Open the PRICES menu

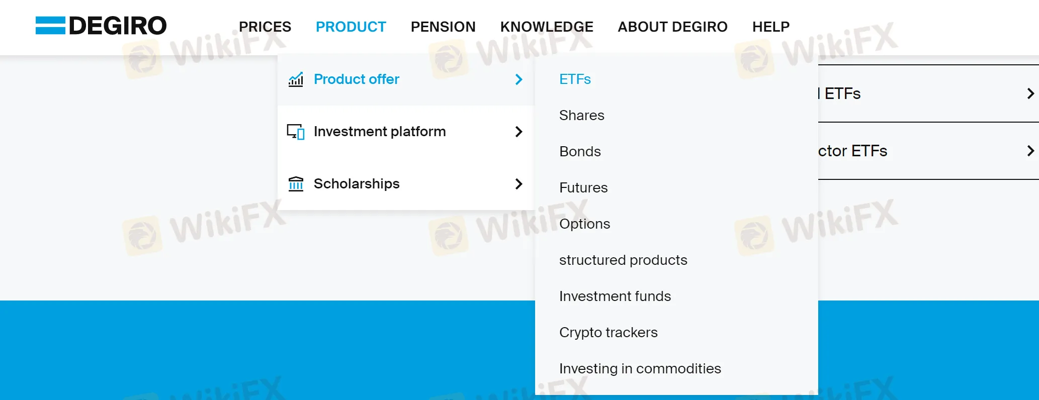click(x=265, y=27)
